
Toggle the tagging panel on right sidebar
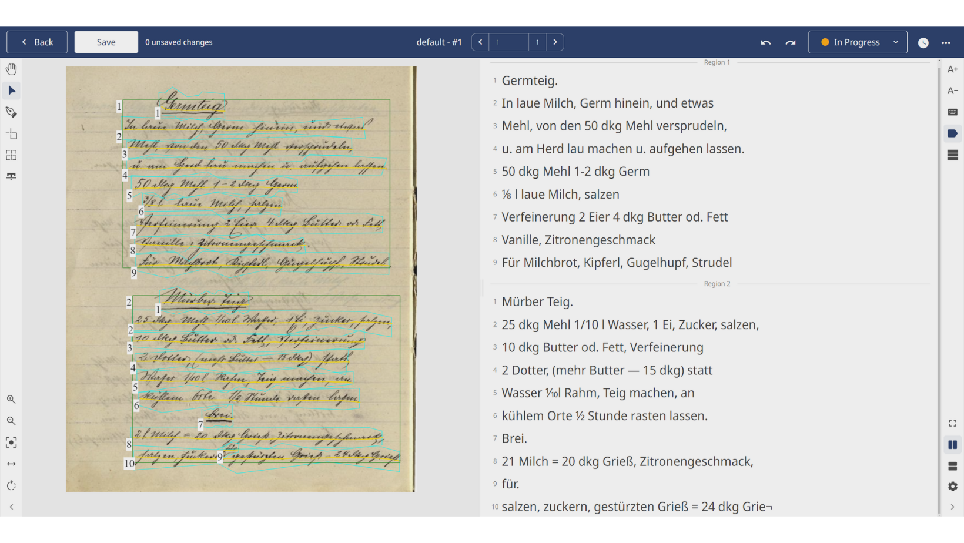click(x=953, y=133)
